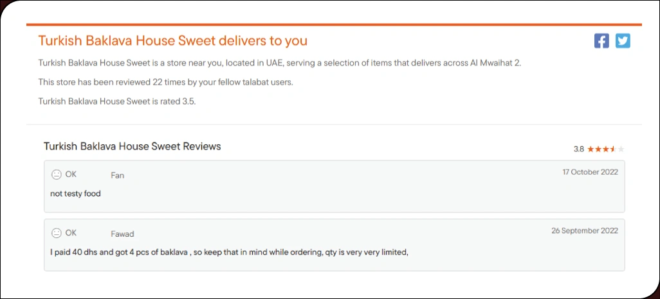Select the 'delivers to you' orange heading

pos(172,41)
